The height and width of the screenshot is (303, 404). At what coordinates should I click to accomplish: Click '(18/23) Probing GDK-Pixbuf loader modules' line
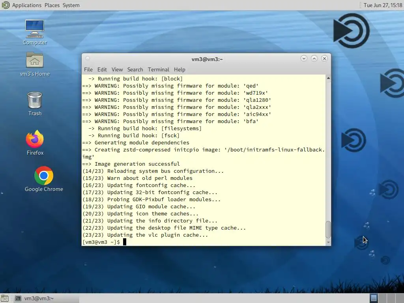(151, 199)
